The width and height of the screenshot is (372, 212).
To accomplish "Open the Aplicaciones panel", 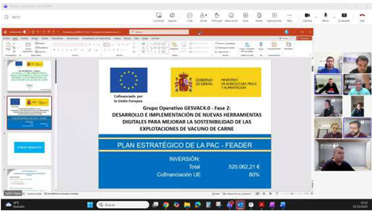I will click(274, 17).
